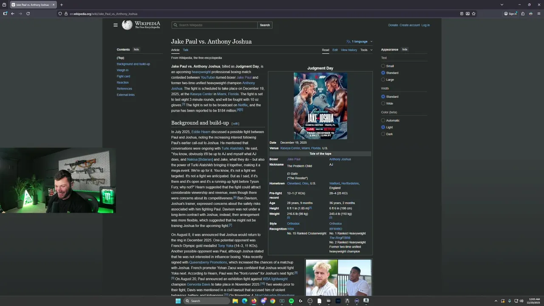Open the Tools dropdown
544x306 pixels.
coord(366,50)
